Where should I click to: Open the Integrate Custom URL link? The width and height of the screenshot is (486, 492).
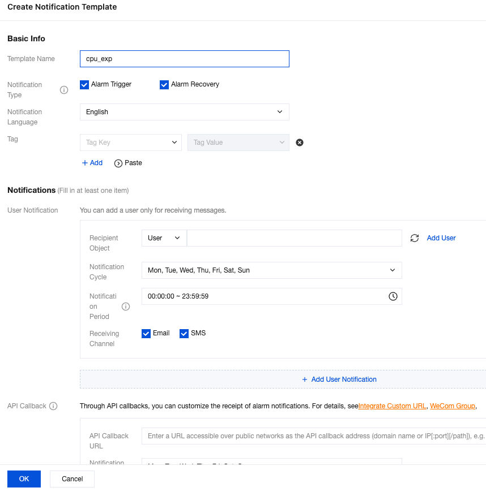click(392, 406)
